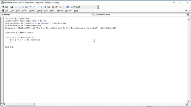Click the 'shtCount = Sheets.Count' line
Viewport: 191px width, 107px height.
[x=19, y=33]
